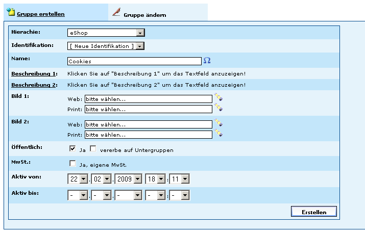Viewport: 365px width, 232px height.
Task: Browse for Bild 1 Web image
Action: click(x=218, y=97)
